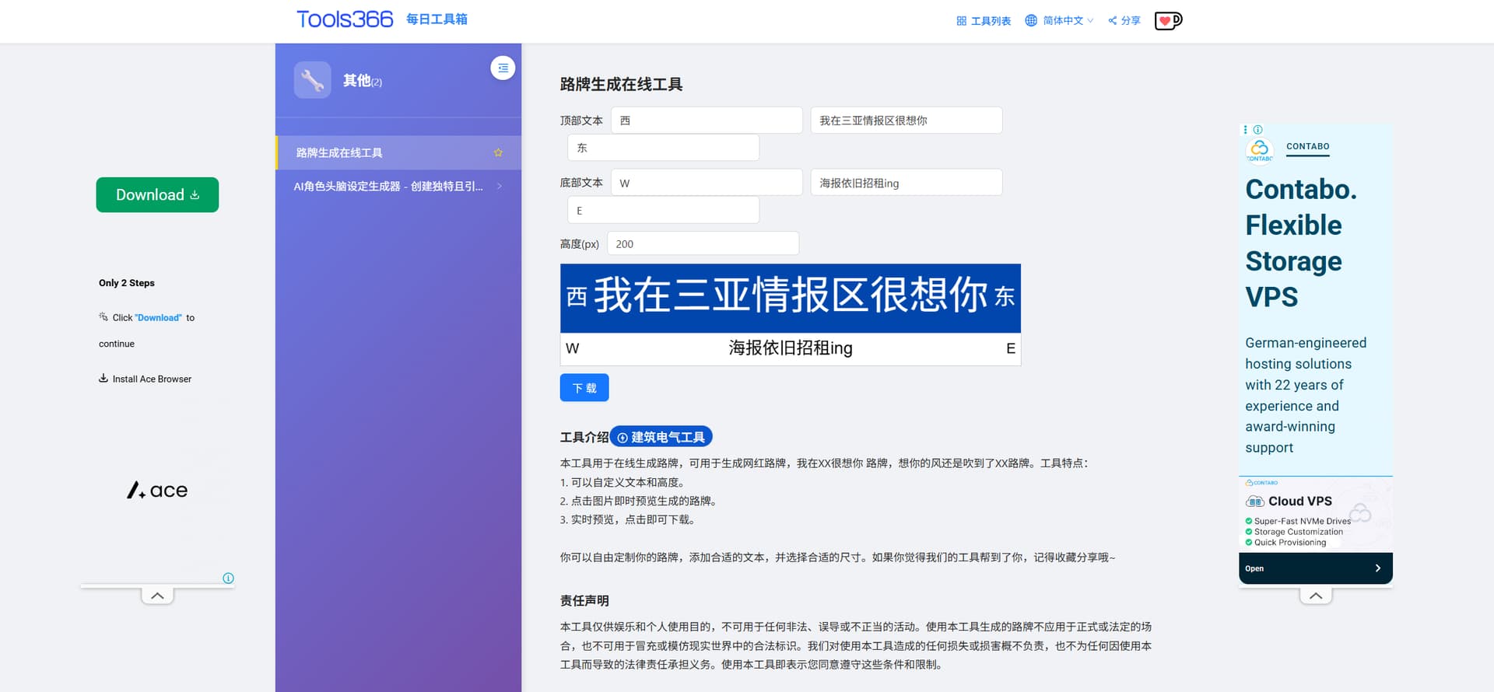Star the 路牌生成在线工具 favorite icon
1494x692 pixels.
coord(498,153)
